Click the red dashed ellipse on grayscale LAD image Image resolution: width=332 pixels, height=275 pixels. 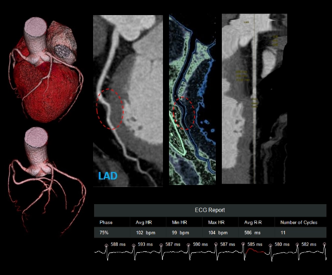(109, 108)
